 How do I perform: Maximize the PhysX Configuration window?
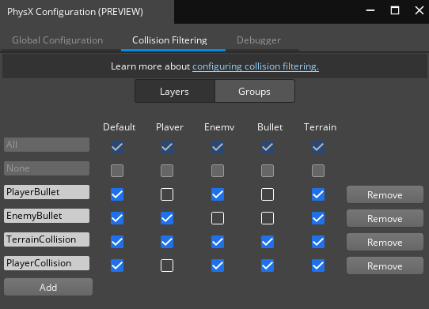click(x=395, y=10)
